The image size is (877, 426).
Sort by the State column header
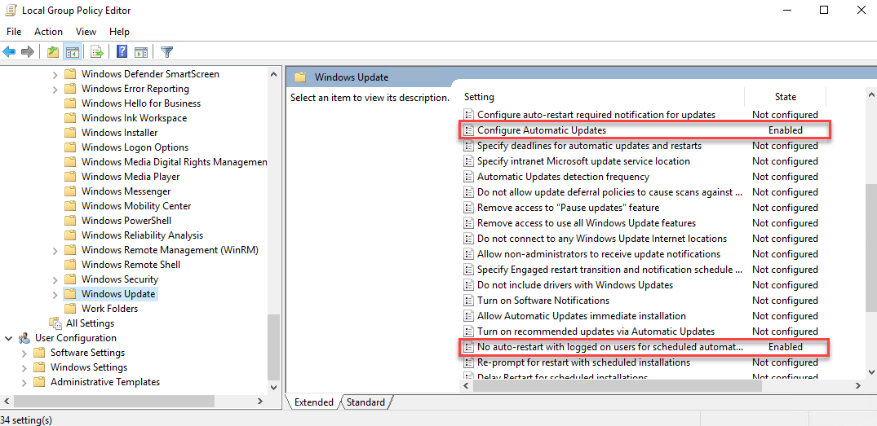[786, 97]
